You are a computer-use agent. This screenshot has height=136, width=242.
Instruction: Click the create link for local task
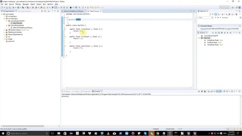228,29
